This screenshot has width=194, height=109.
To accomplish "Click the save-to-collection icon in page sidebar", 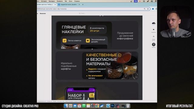I will (154, 30).
